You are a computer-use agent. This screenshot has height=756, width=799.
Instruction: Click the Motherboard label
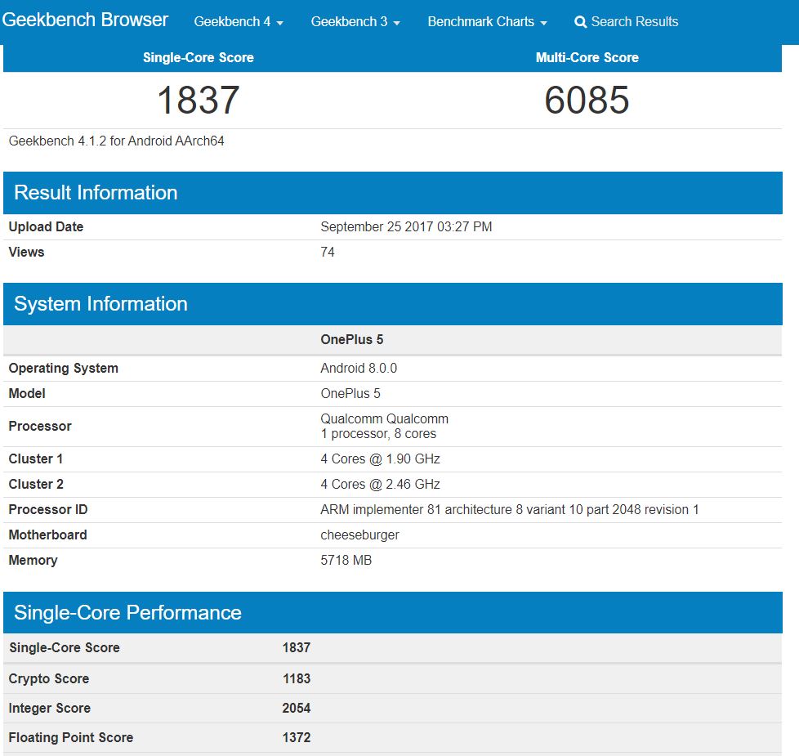click(48, 535)
